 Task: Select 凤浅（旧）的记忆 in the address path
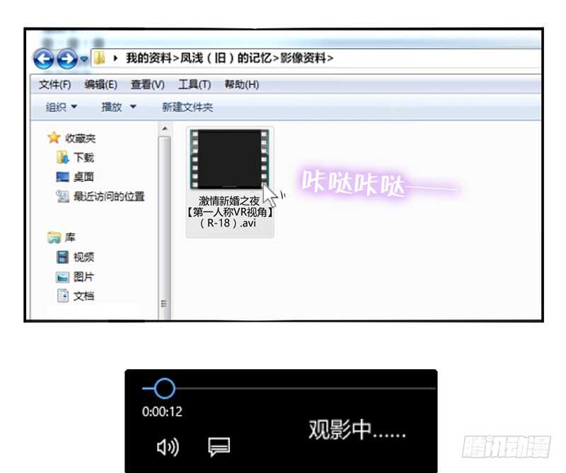tap(226, 58)
